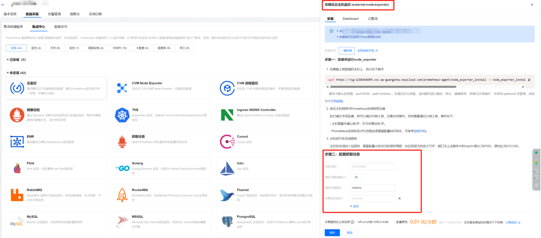Screen dimensions: 541x238
Task: Save the scrape task with 保存
Action: (x=332, y=233)
